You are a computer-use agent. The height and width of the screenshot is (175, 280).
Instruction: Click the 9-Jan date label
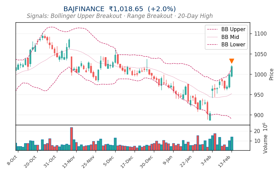pyautogui.click(x=167, y=160)
